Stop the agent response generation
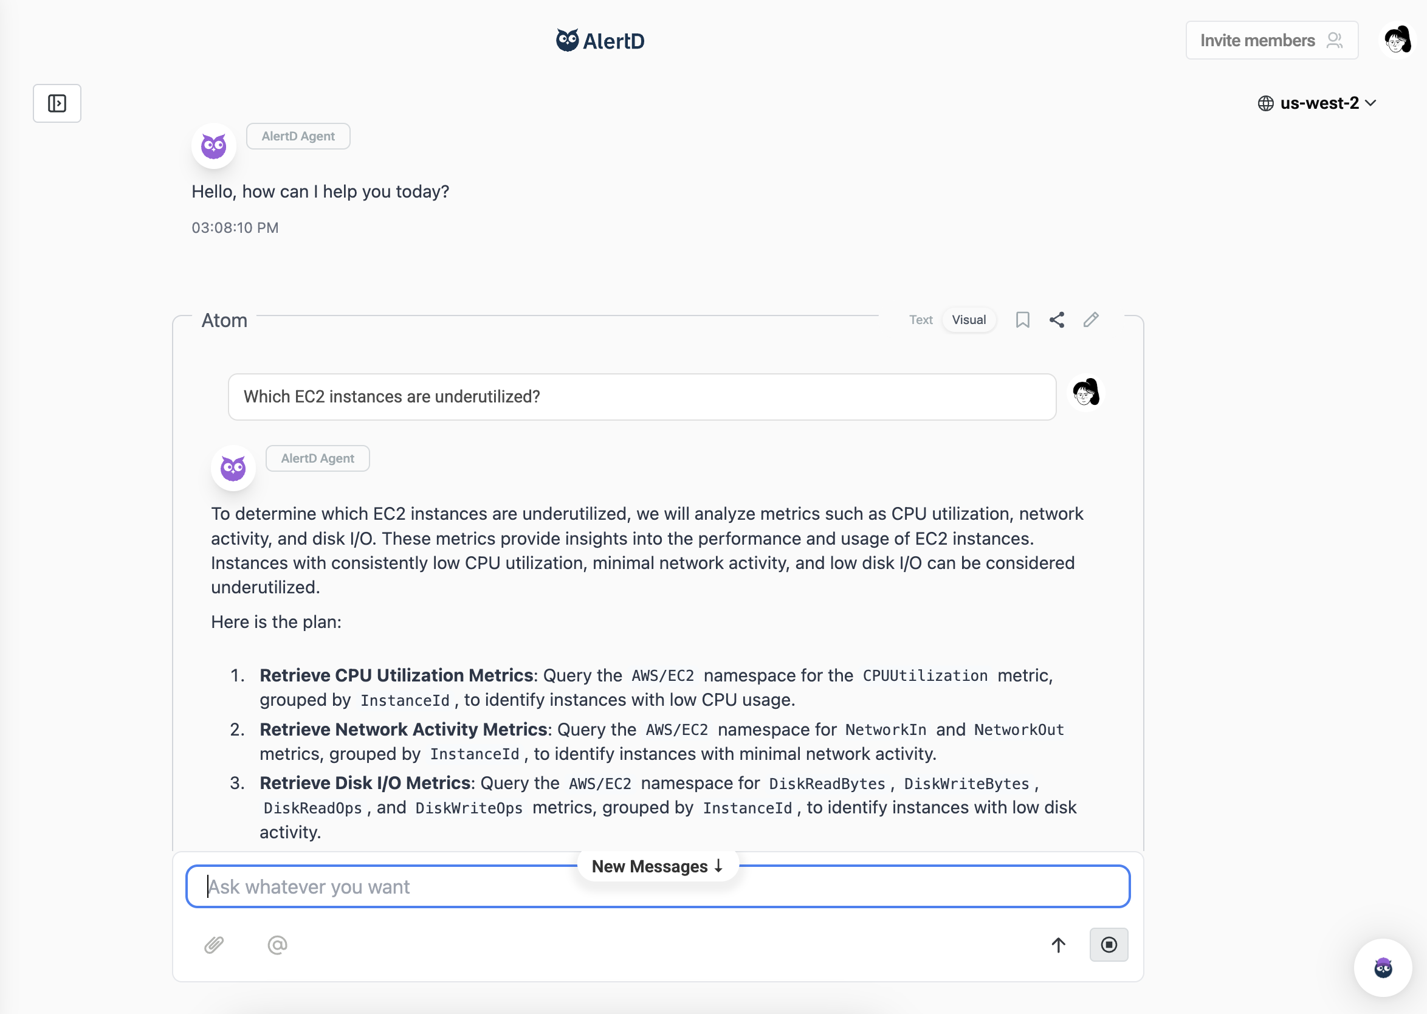 pyautogui.click(x=1109, y=945)
